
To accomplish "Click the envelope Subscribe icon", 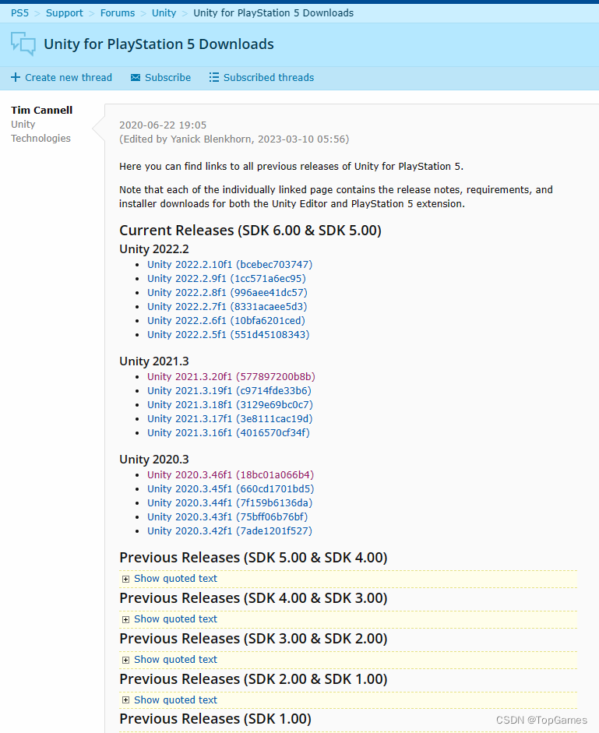I will (135, 78).
